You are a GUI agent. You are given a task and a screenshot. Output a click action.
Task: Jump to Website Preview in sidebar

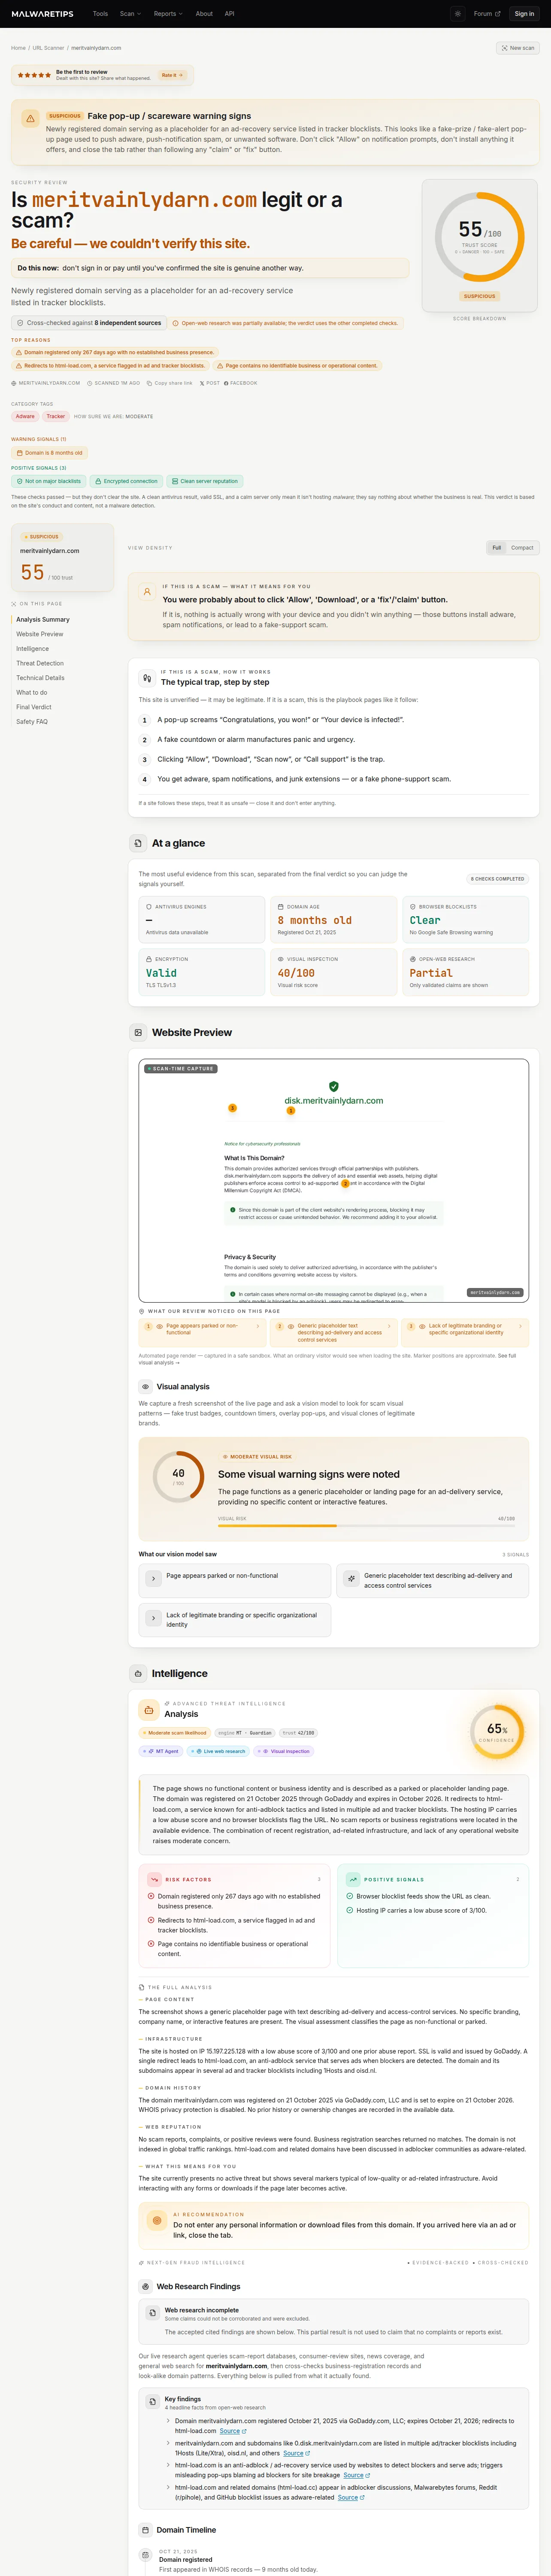(x=40, y=634)
